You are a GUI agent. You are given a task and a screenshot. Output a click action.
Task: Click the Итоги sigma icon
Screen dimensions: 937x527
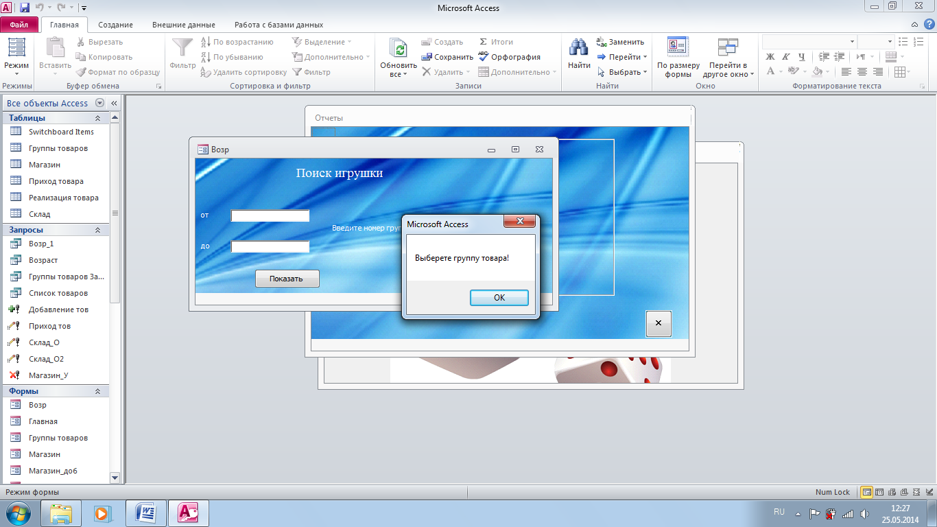pyautogui.click(x=483, y=42)
